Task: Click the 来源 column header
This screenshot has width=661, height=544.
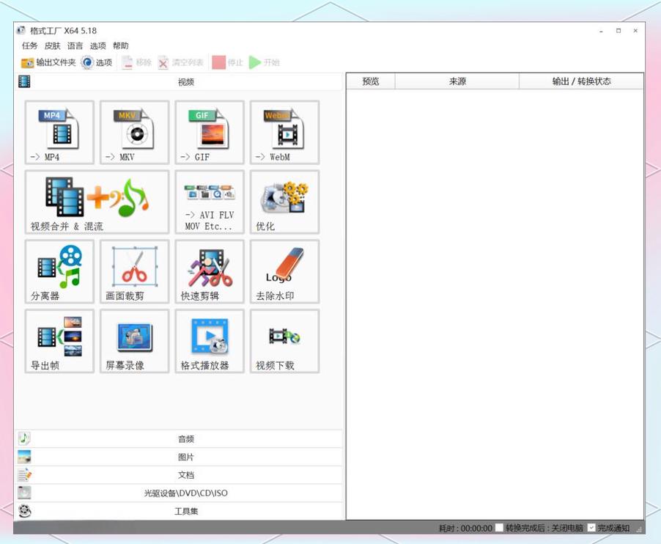Action: (457, 81)
